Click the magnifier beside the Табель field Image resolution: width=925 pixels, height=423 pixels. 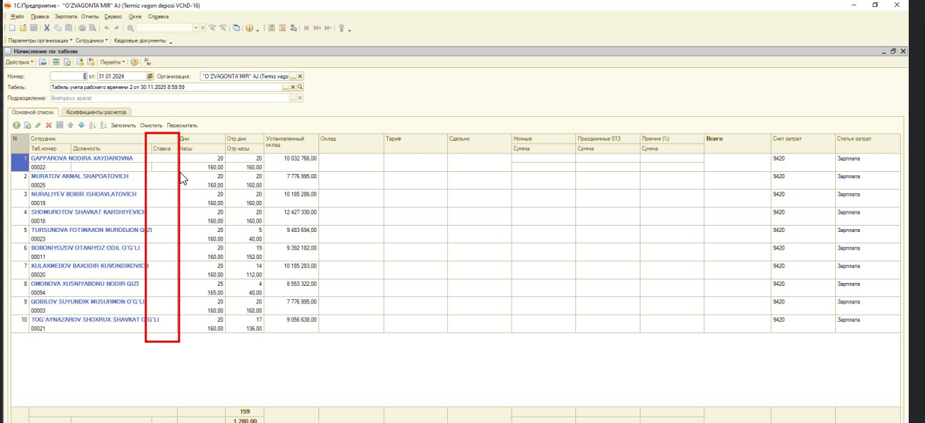pos(301,87)
